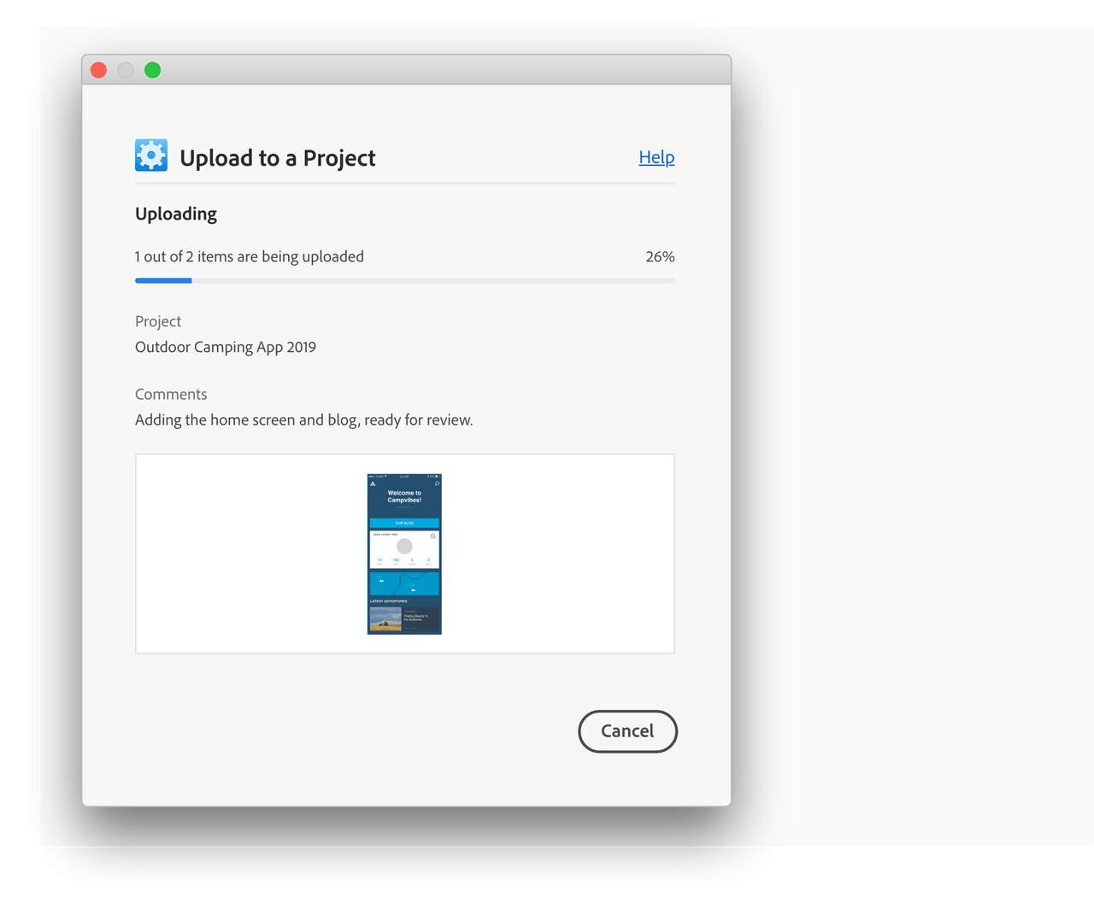Click the Wi-Fi icon in the preview status bar
This screenshot has height=915, width=1094.
pos(385,476)
